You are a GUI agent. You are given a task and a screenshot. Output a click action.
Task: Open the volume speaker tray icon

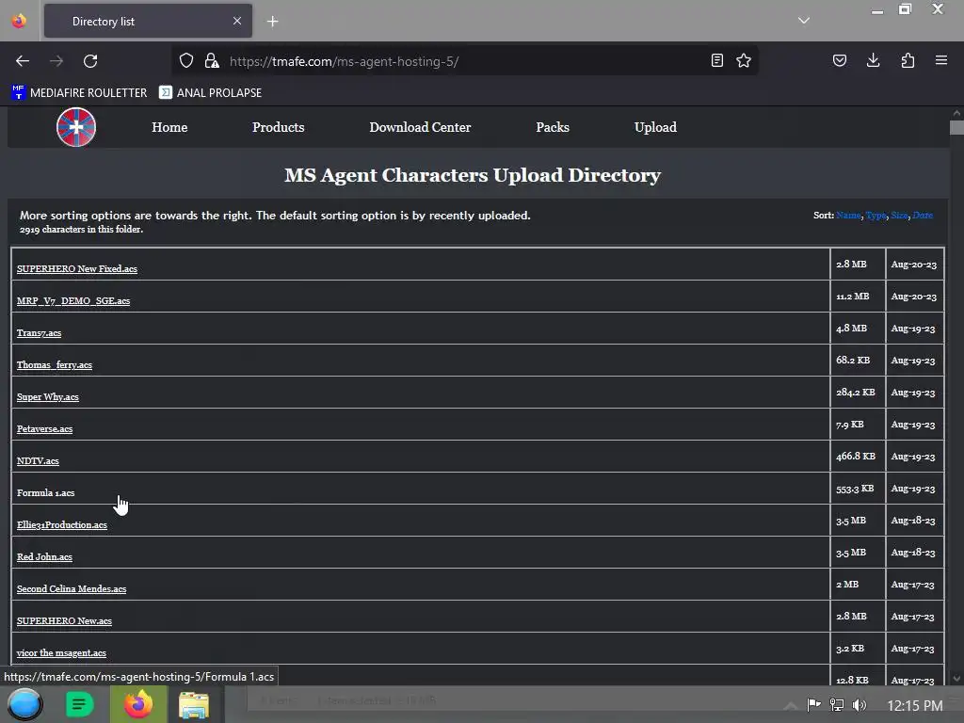tap(860, 704)
